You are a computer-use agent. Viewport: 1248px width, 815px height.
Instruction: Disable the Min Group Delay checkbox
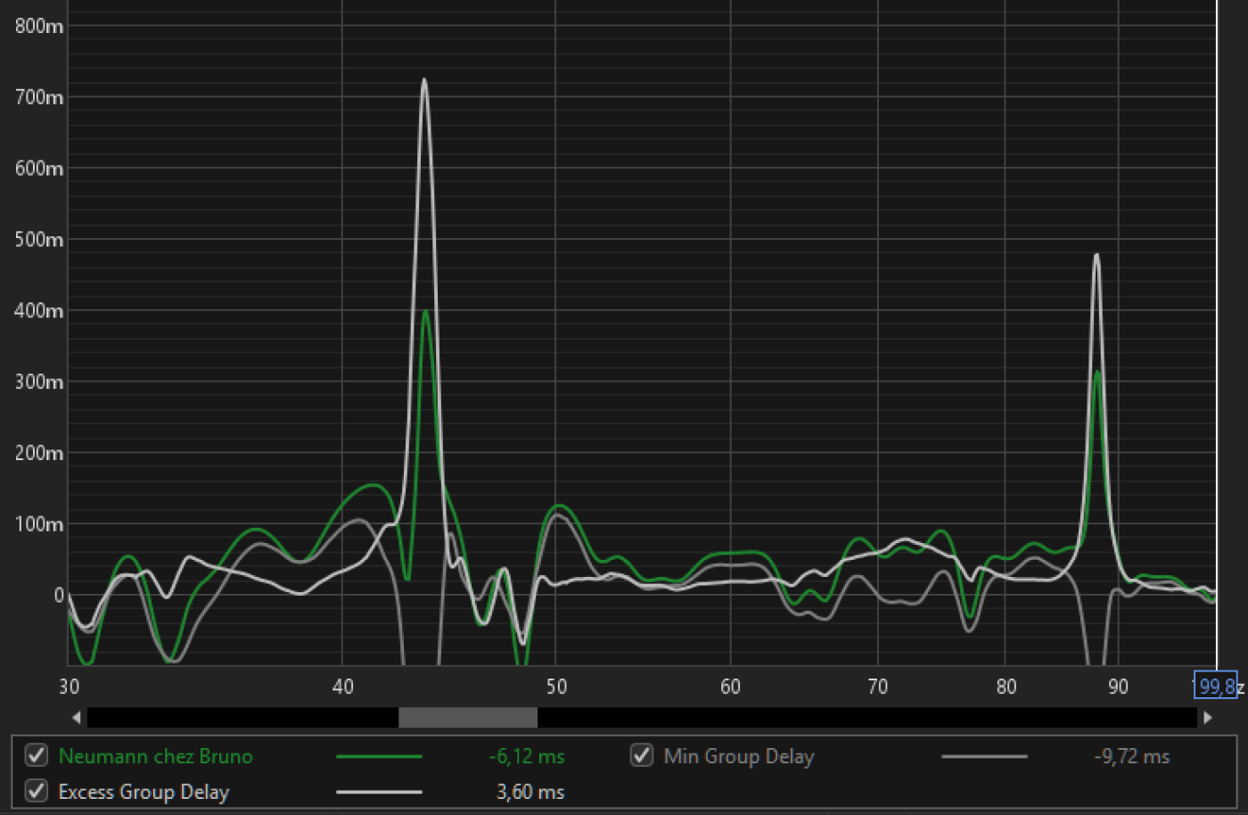pyautogui.click(x=642, y=755)
